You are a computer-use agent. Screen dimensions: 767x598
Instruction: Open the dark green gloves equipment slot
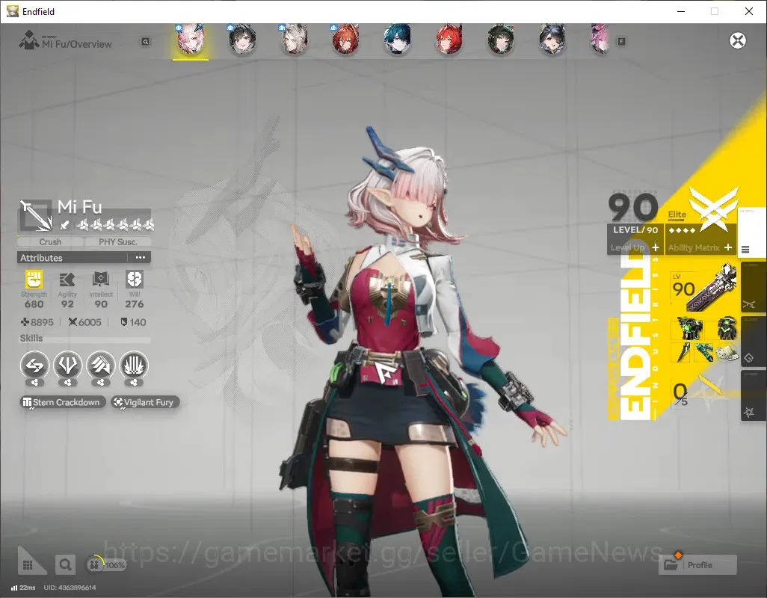tap(727, 328)
